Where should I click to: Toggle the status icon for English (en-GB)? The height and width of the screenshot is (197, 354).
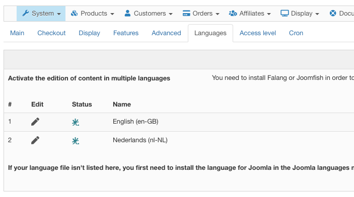76,123
